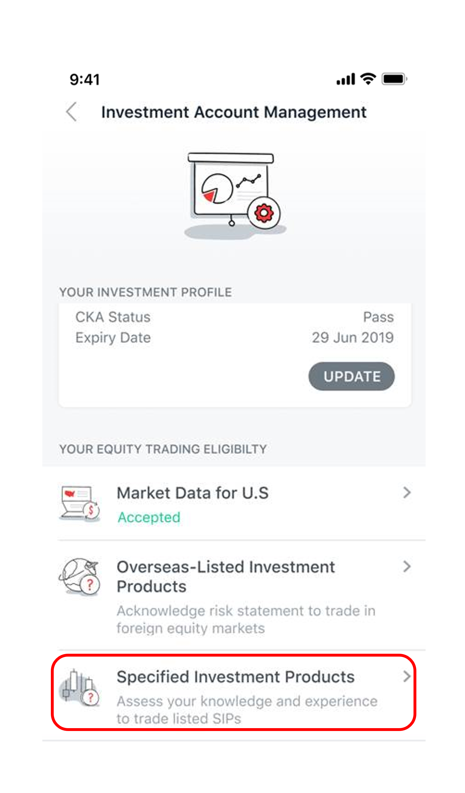The width and height of the screenshot is (465, 793).
Task: Tap the green Accepted status text
Action: (x=149, y=517)
